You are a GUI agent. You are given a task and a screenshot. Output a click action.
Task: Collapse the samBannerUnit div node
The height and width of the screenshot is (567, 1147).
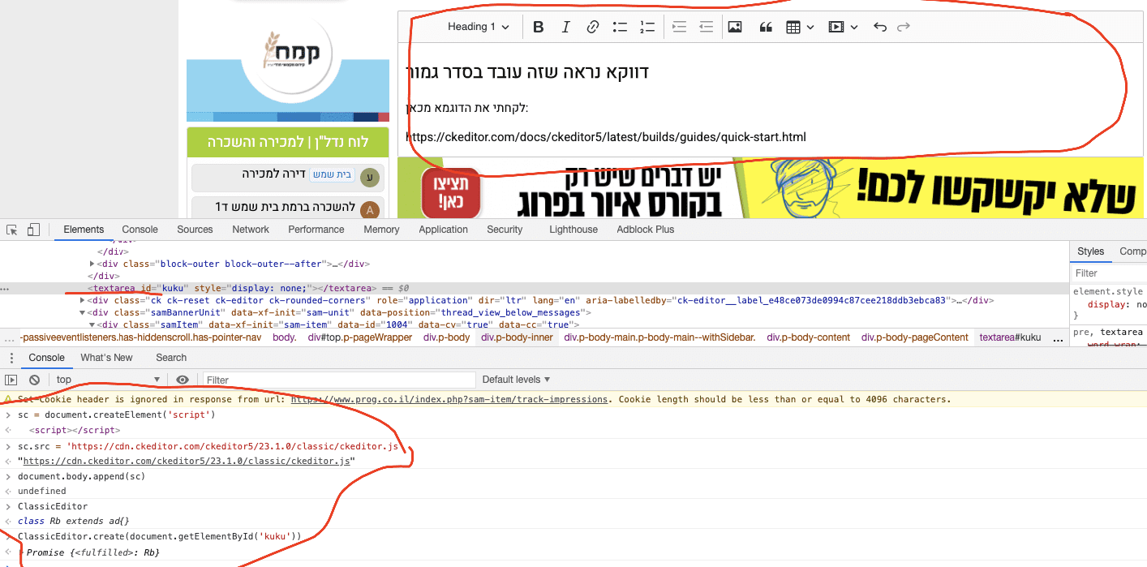(x=83, y=312)
